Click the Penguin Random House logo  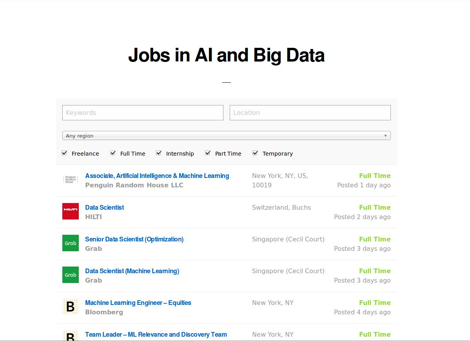pyautogui.click(x=70, y=180)
